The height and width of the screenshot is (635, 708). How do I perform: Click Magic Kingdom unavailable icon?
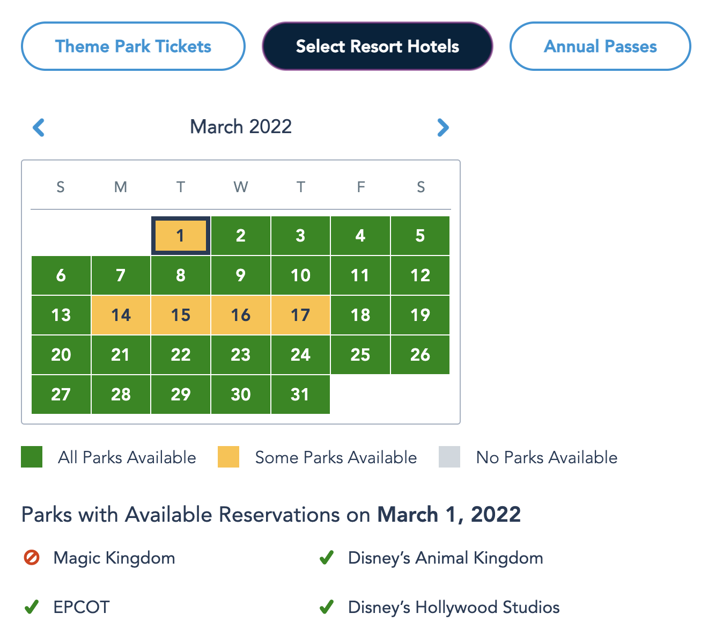tap(32, 558)
